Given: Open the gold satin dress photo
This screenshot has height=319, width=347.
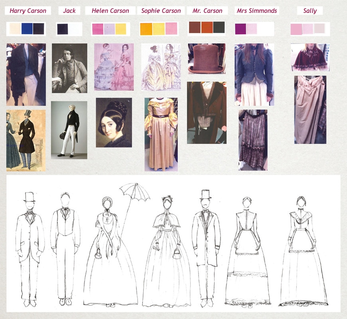Looking at the screenshot, I should point(161,134).
